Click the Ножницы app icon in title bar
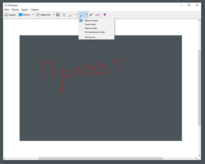The image size is (205, 164). pyautogui.click(x=6, y=5)
